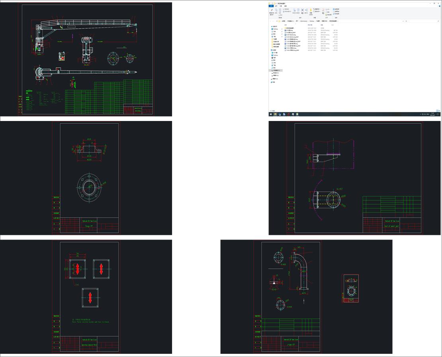Viewport: 442px width, 357px height.
Task: Select the BMP file starting with 00-
Action: click(291, 32)
